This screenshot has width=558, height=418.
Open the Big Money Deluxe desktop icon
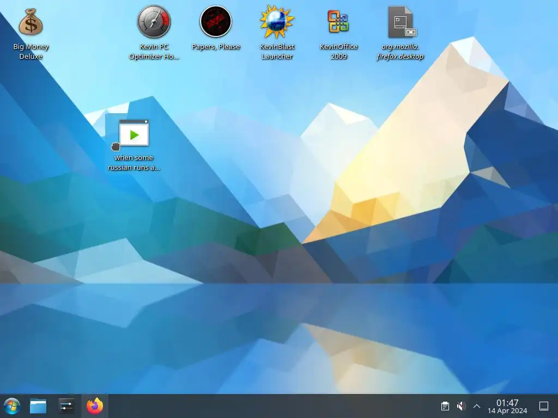(31, 22)
